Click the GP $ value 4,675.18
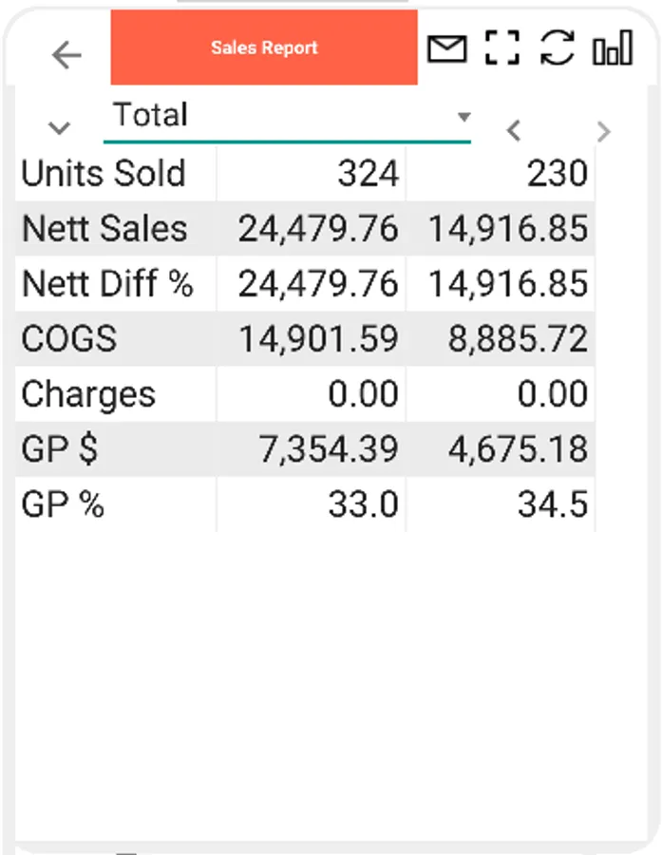Viewport: 662px width, 855px height. tap(518, 449)
